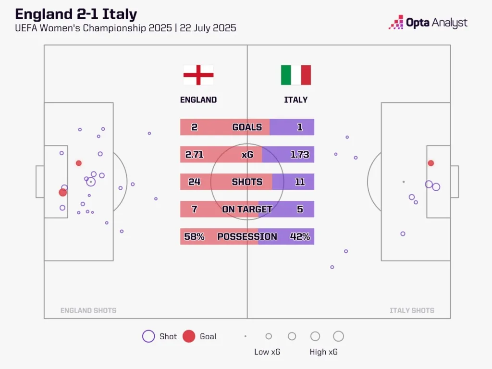Click the largest High xG legend circle
The width and height of the screenshot is (492, 369).
coord(338,336)
